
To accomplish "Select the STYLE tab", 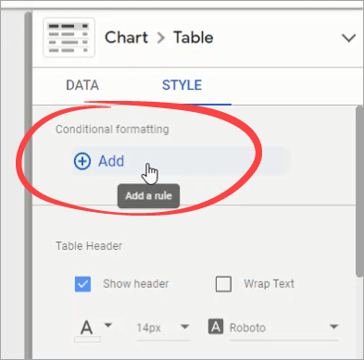I will pyautogui.click(x=182, y=85).
